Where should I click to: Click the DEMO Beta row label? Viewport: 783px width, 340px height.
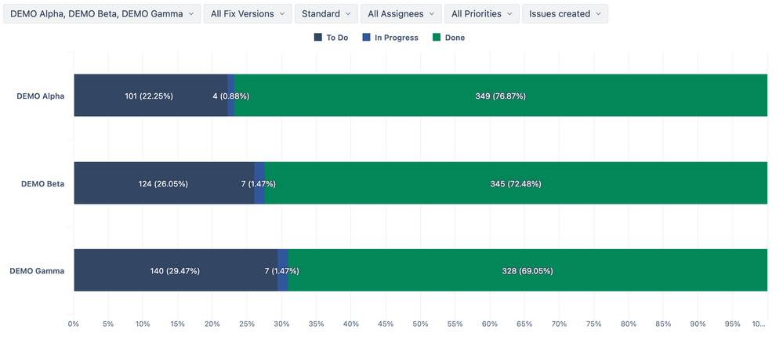pyautogui.click(x=42, y=184)
